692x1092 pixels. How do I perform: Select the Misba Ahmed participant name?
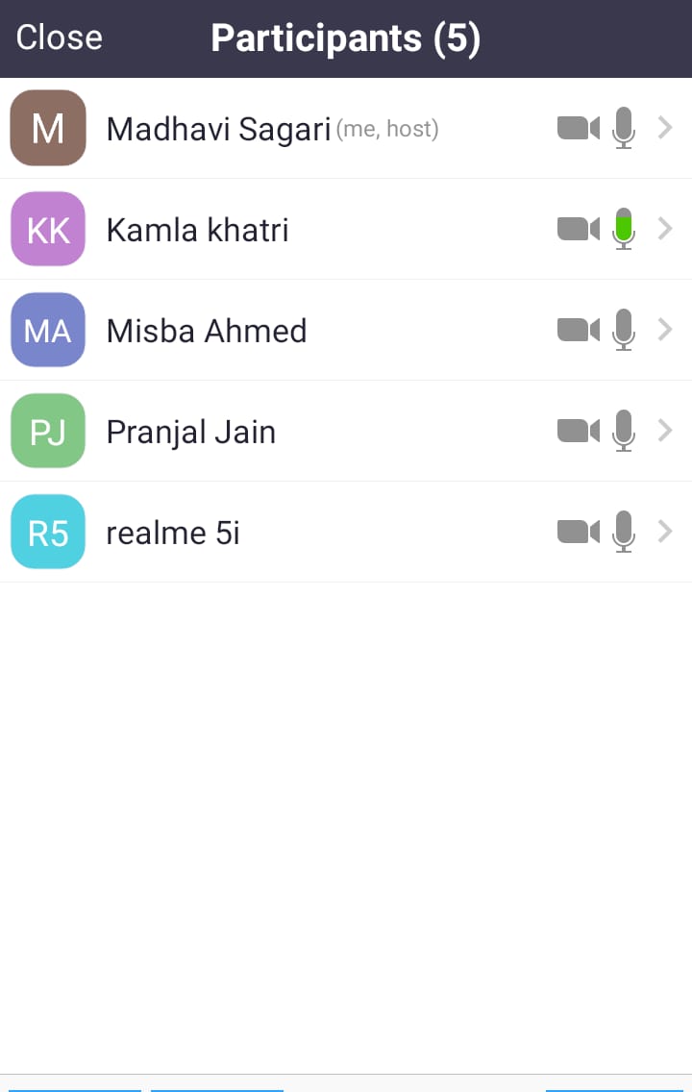[207, 331]
